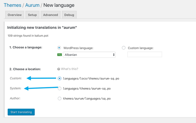Select the WordPress language radio button

59,48
